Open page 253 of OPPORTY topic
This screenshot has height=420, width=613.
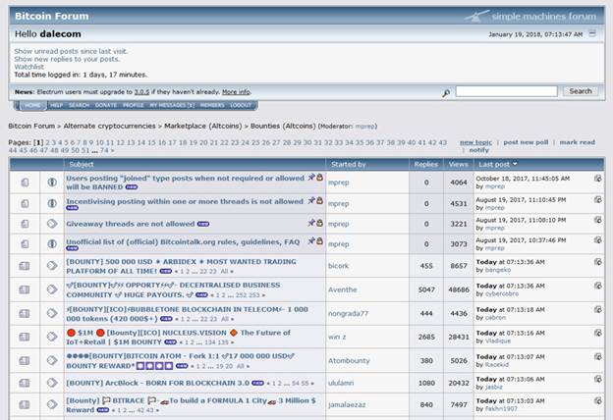254,295
